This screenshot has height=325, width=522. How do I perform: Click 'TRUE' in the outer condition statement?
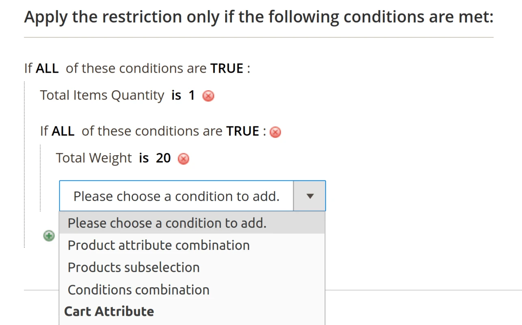(227, 68)
